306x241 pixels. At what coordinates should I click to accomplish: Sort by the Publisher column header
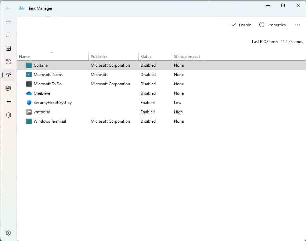click(x=99, y=56)
